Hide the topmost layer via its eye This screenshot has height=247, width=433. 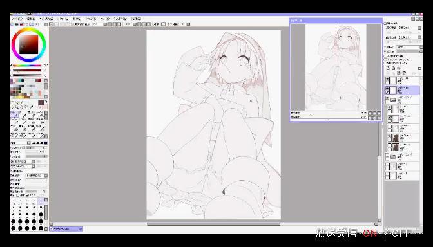tap(387, 79)
